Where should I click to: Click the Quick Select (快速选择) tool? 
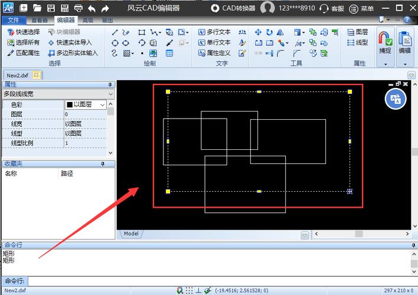click(24, 32)
